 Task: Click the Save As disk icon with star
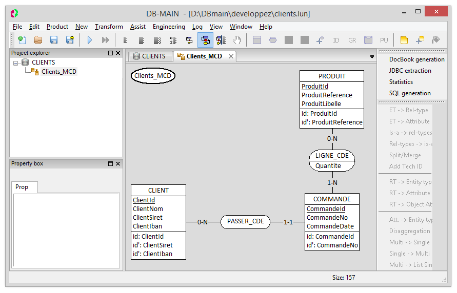click(70, 40)
